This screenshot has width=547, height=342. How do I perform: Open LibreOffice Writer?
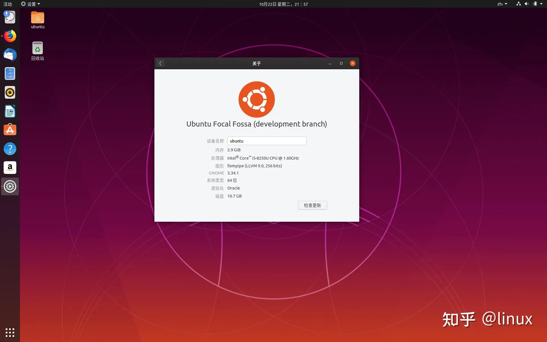pos(10,111)
